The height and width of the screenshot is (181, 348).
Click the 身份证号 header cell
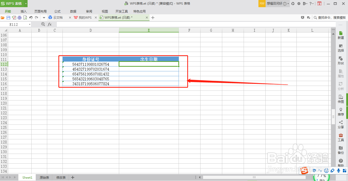click(x=91, y=59)
